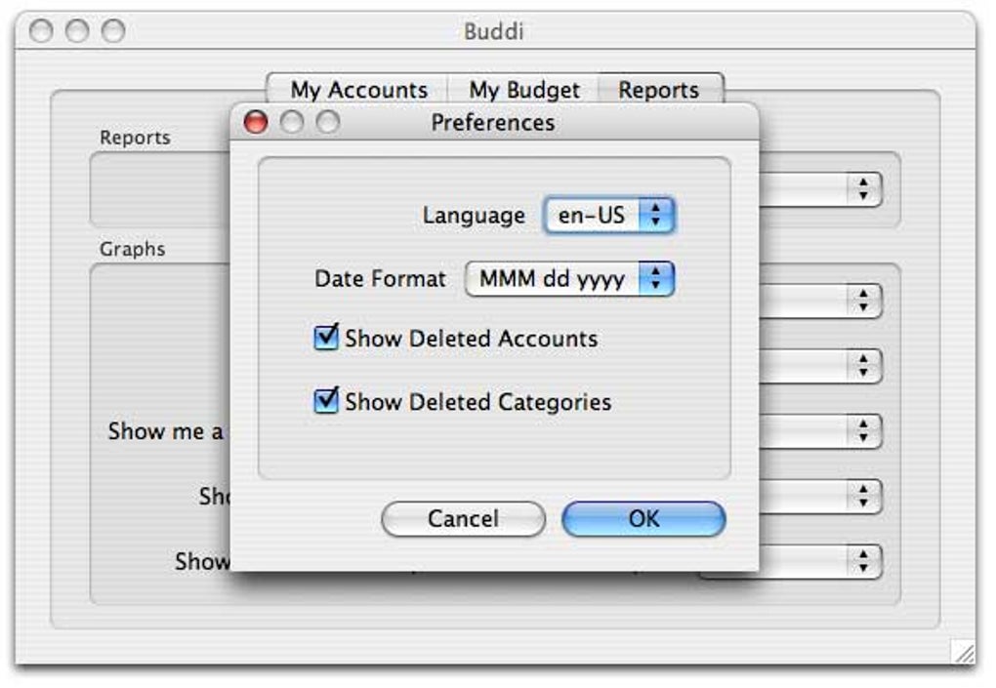Screen dimensions: 996x688
Task: Zoom the main Buddi window
Action: pyautogui.click(x=113, y=30)
